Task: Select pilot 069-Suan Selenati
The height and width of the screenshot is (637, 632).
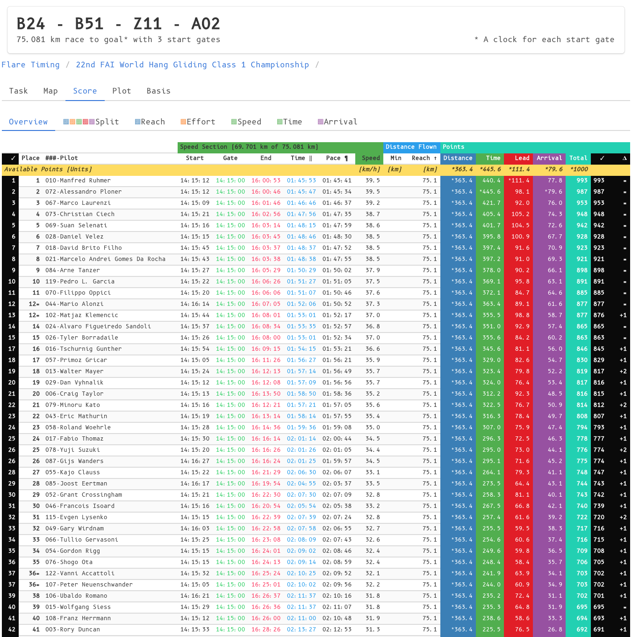Action: [x=76, y=225]
